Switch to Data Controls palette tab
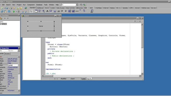 point(70,8)
